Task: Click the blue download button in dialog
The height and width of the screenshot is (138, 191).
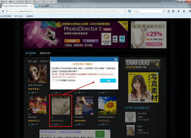Action: tap(108, 81)
